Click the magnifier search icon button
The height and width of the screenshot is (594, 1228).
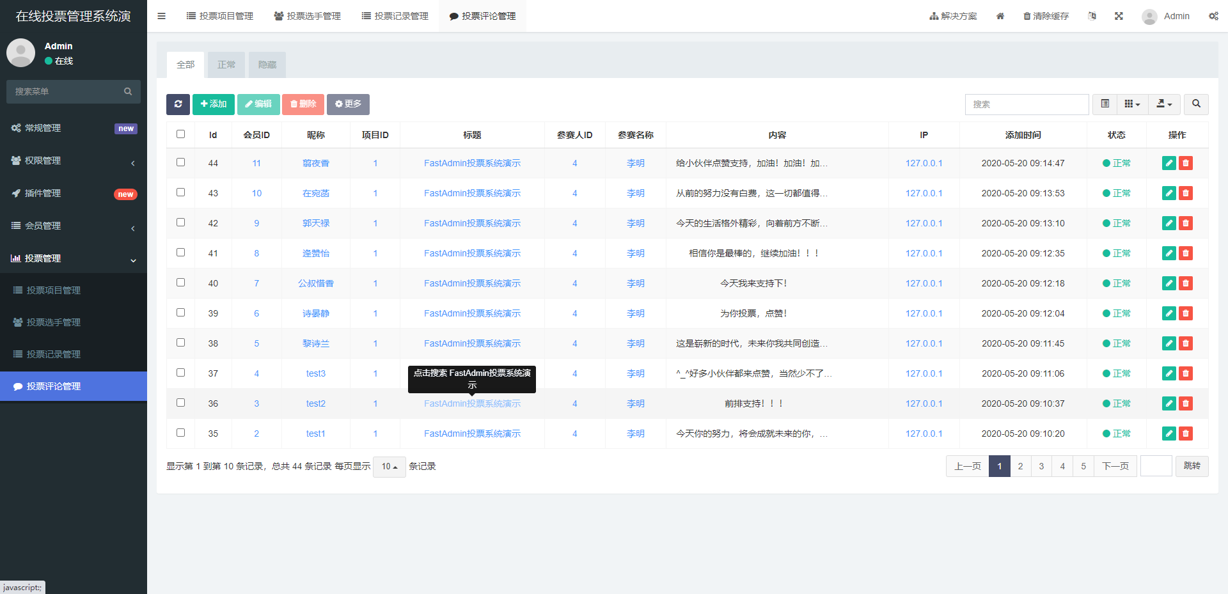(1196, 104)
